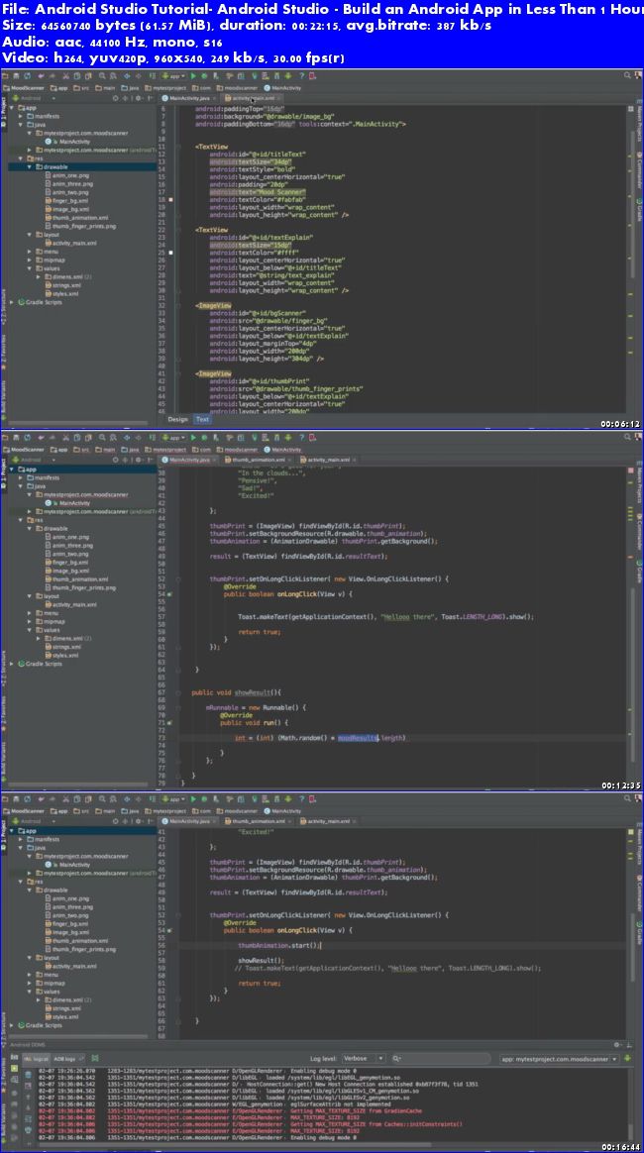This screenshot has width=644, height=1153.
Task: Open app: mytestproject.com.moodscanner filter dropdown
Action: click(561, 1059)
